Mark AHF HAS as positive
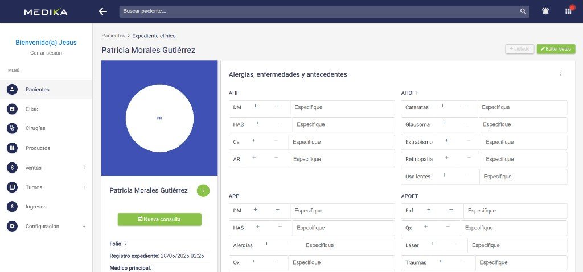Image resolution: width=583 pixels, height=272 pixels. pos(258,123)
